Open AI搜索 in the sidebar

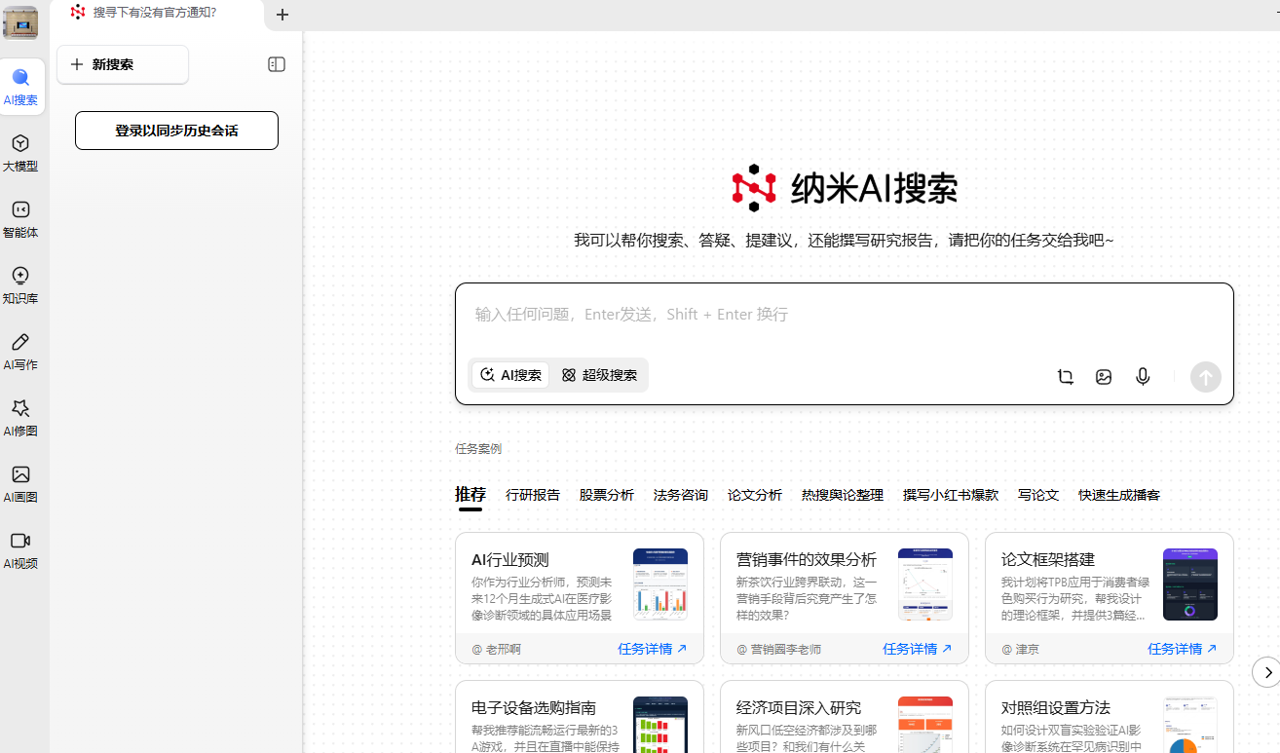click(21, 87)
